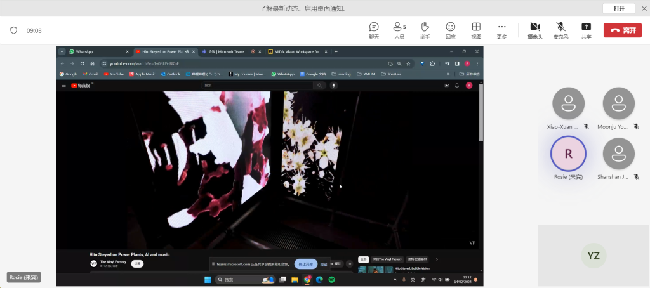Select the 来自The Vinyl Factory filter chip
650x288 pixels.
[387, 259]
